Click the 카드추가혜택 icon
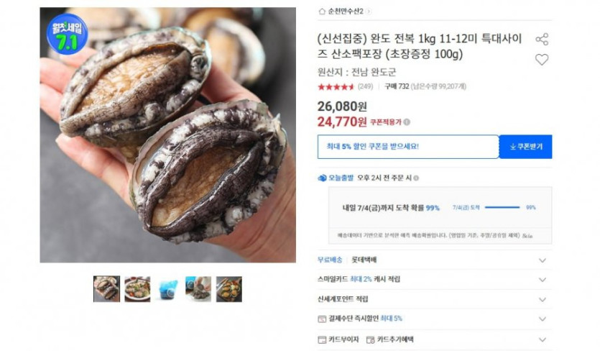 point(370,339)
